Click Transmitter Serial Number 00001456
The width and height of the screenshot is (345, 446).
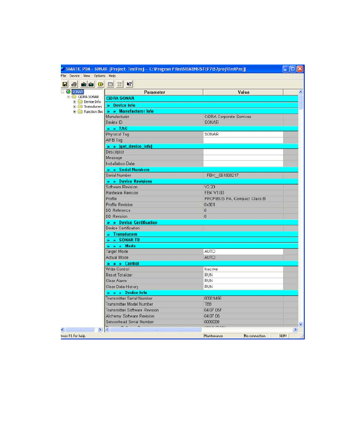coord(213,298)
